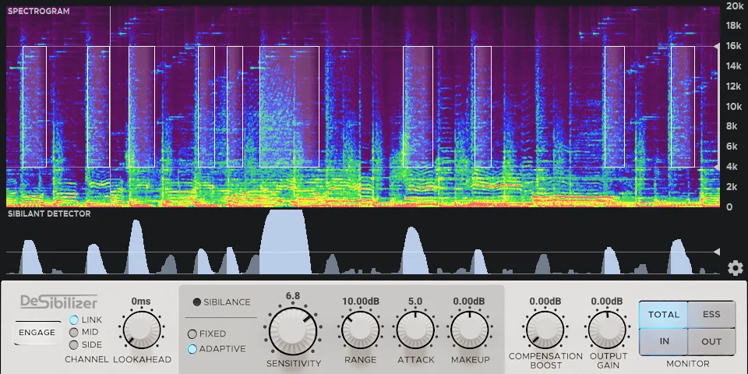Click the 6.8 sensitivity value
748x374 pixels.
pos(293,296)
